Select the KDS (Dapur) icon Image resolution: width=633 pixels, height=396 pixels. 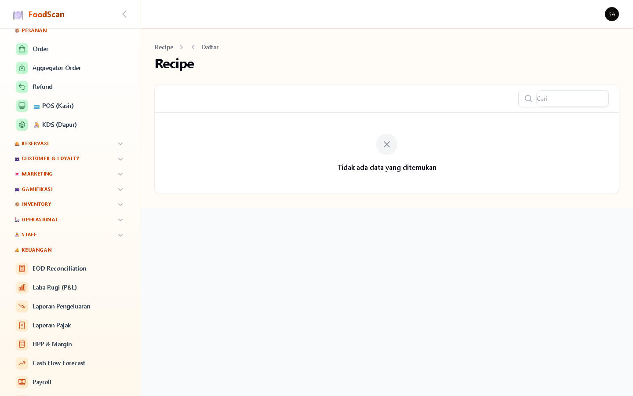pos(22,125)
